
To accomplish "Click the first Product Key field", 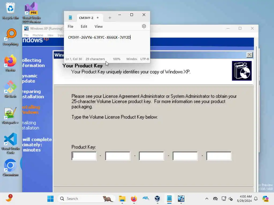I will [84, 156].
